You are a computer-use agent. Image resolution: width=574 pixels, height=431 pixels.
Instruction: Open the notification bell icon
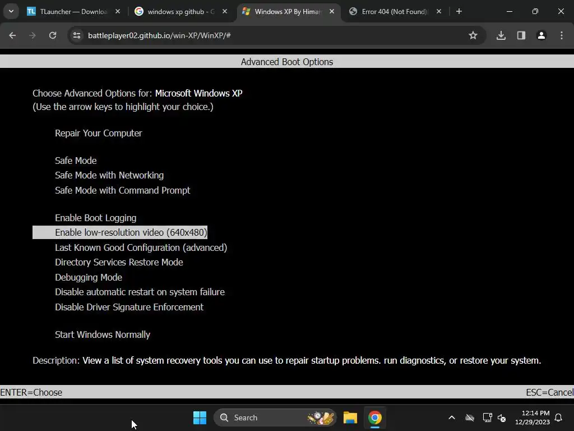[559, 418]
